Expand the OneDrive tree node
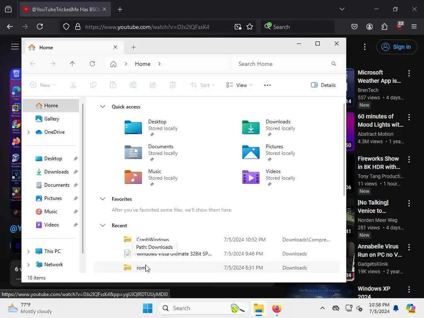The height and width of the screenshot is (318, 424). (x=29, y=132)
